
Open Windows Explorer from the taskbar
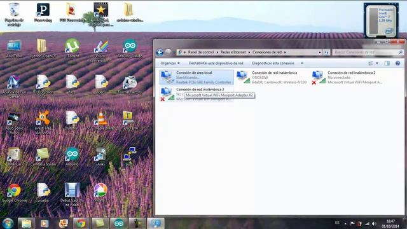[26, 223]
